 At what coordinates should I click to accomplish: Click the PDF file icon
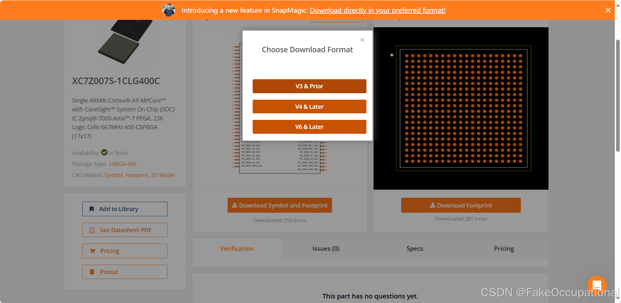click(92, 230)
